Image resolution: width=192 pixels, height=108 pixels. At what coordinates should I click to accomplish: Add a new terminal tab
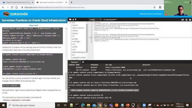(83, 62)
